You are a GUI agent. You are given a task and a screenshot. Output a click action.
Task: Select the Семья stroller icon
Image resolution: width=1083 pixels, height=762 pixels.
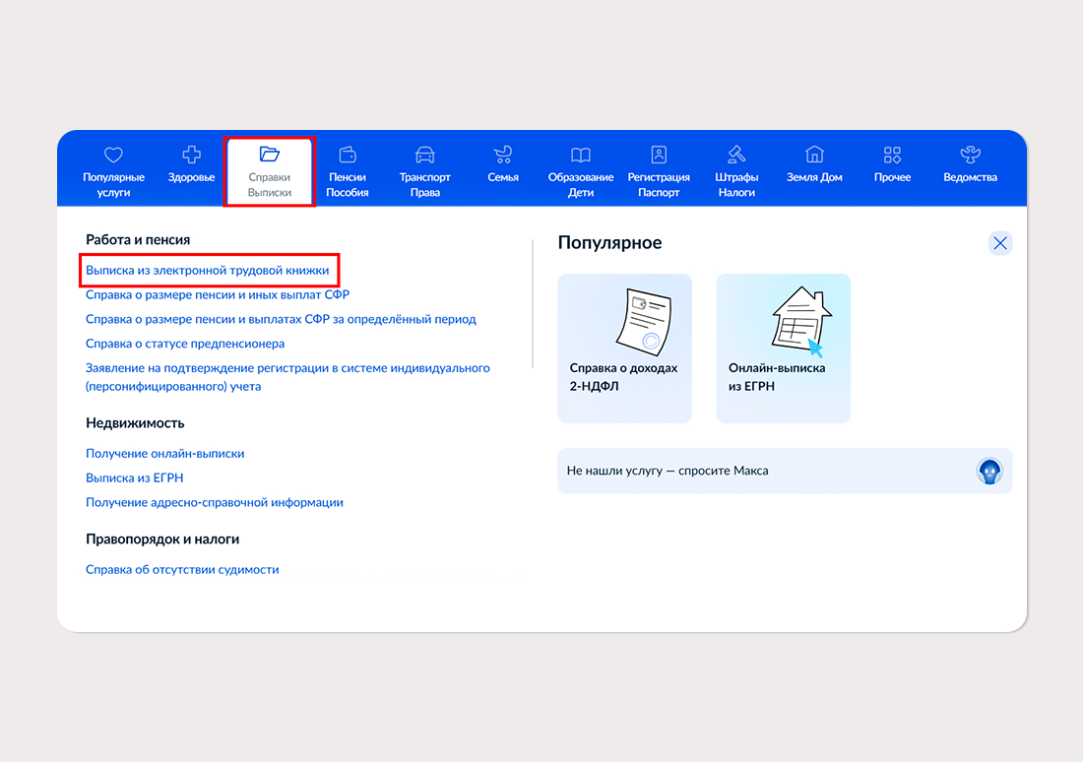click(503, 154)
